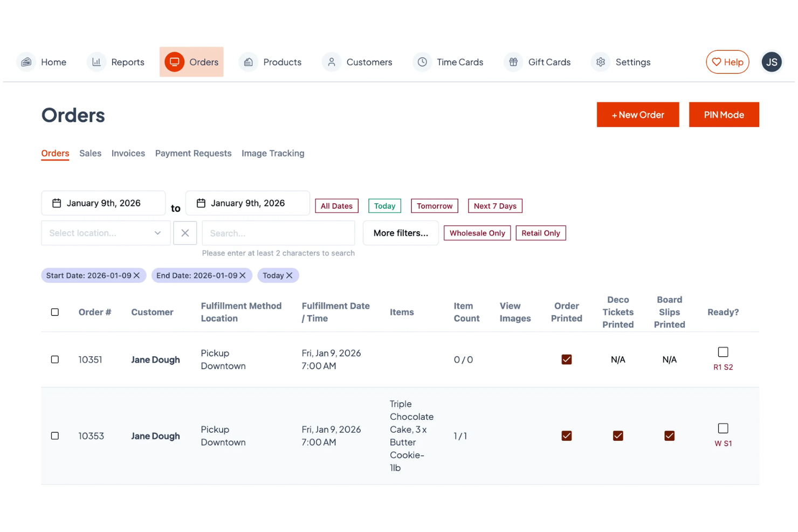Go to Reports in the navigation
This screenshot has width=798, height=532.
[116, 62]
